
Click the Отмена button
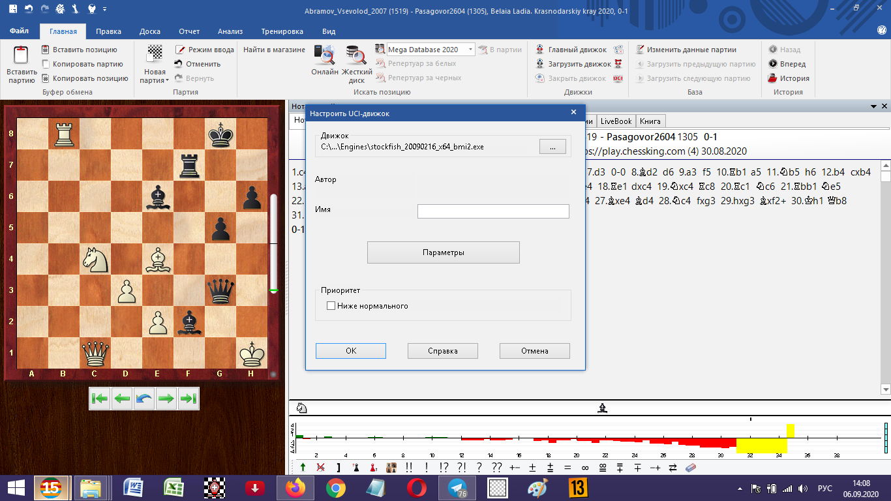[x=535, y=351]
